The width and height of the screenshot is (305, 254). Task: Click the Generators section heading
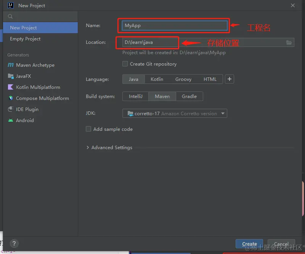18,55
